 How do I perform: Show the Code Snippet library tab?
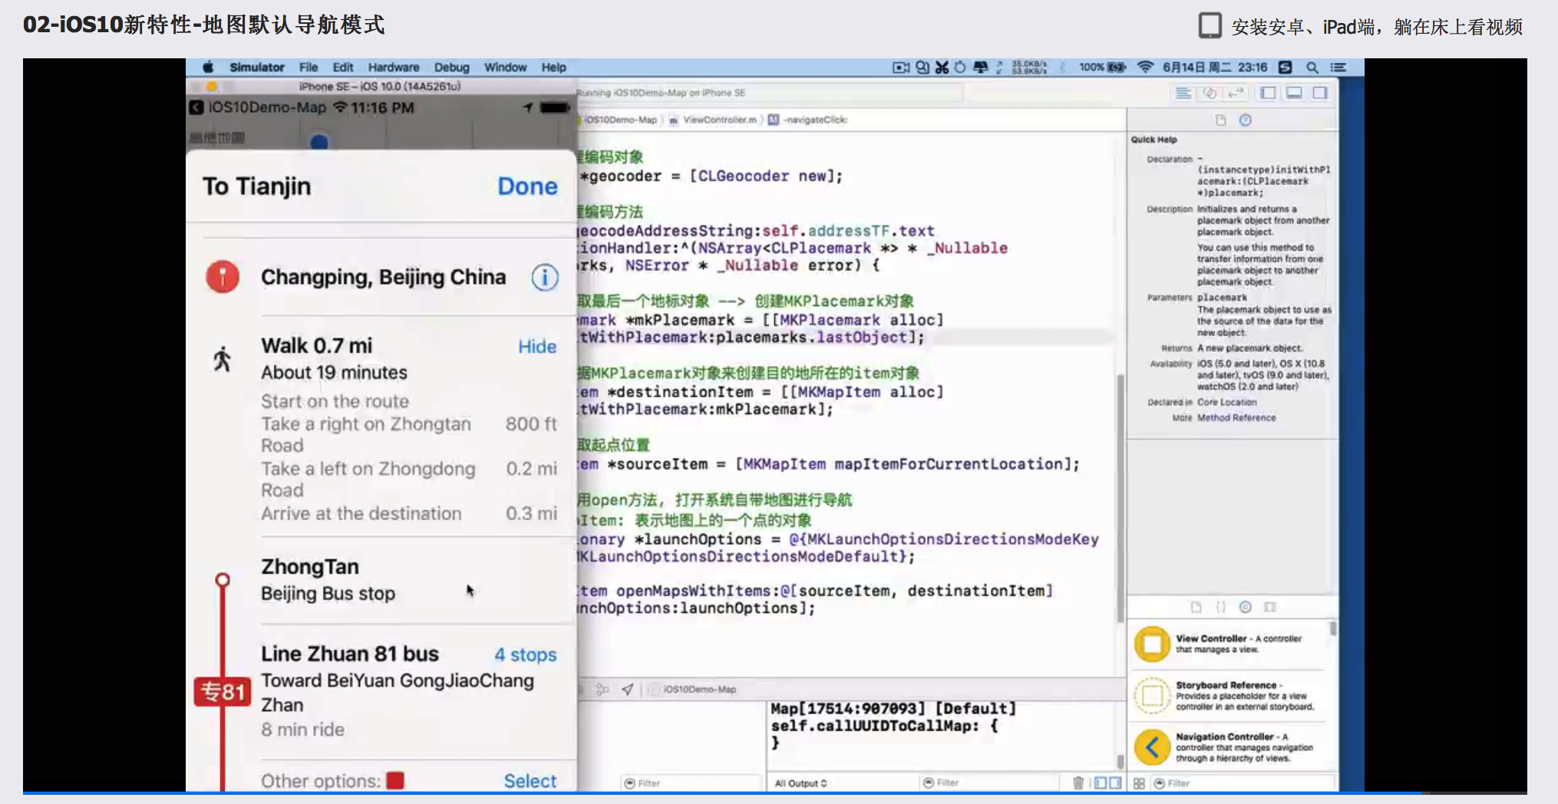pos(1220,607)
